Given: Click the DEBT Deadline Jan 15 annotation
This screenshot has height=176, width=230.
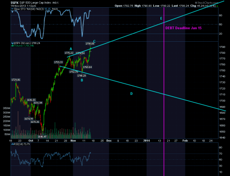Looking at the screenshot, I should point(184,28).
